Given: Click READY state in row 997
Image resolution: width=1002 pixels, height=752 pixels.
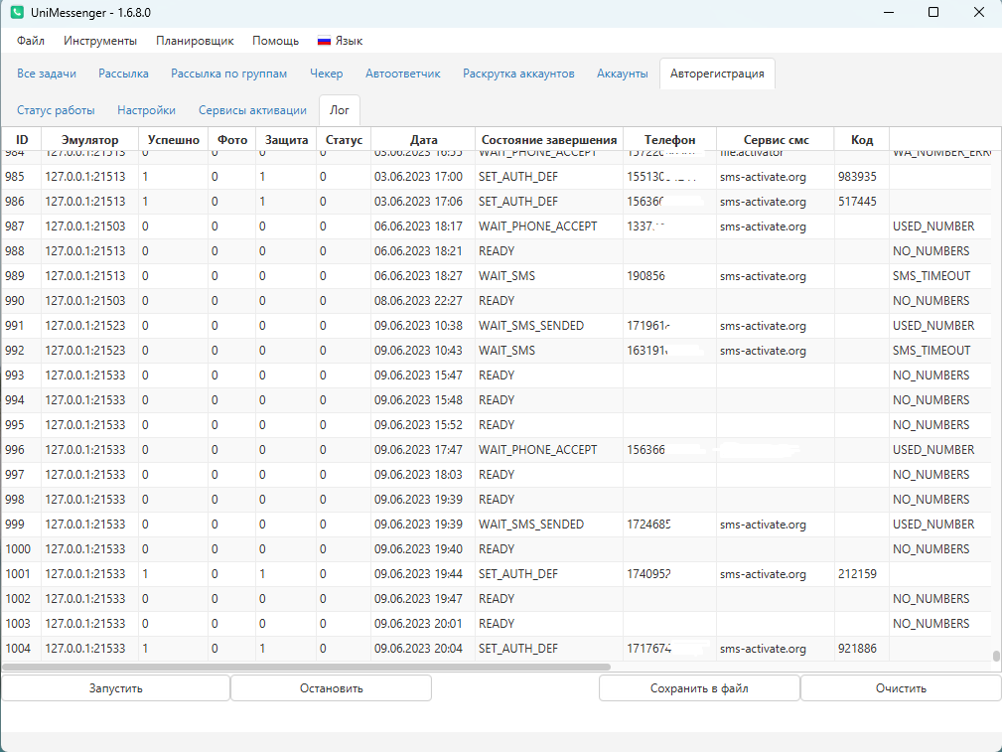Looking at the screenshot, I should coord(497,475).
